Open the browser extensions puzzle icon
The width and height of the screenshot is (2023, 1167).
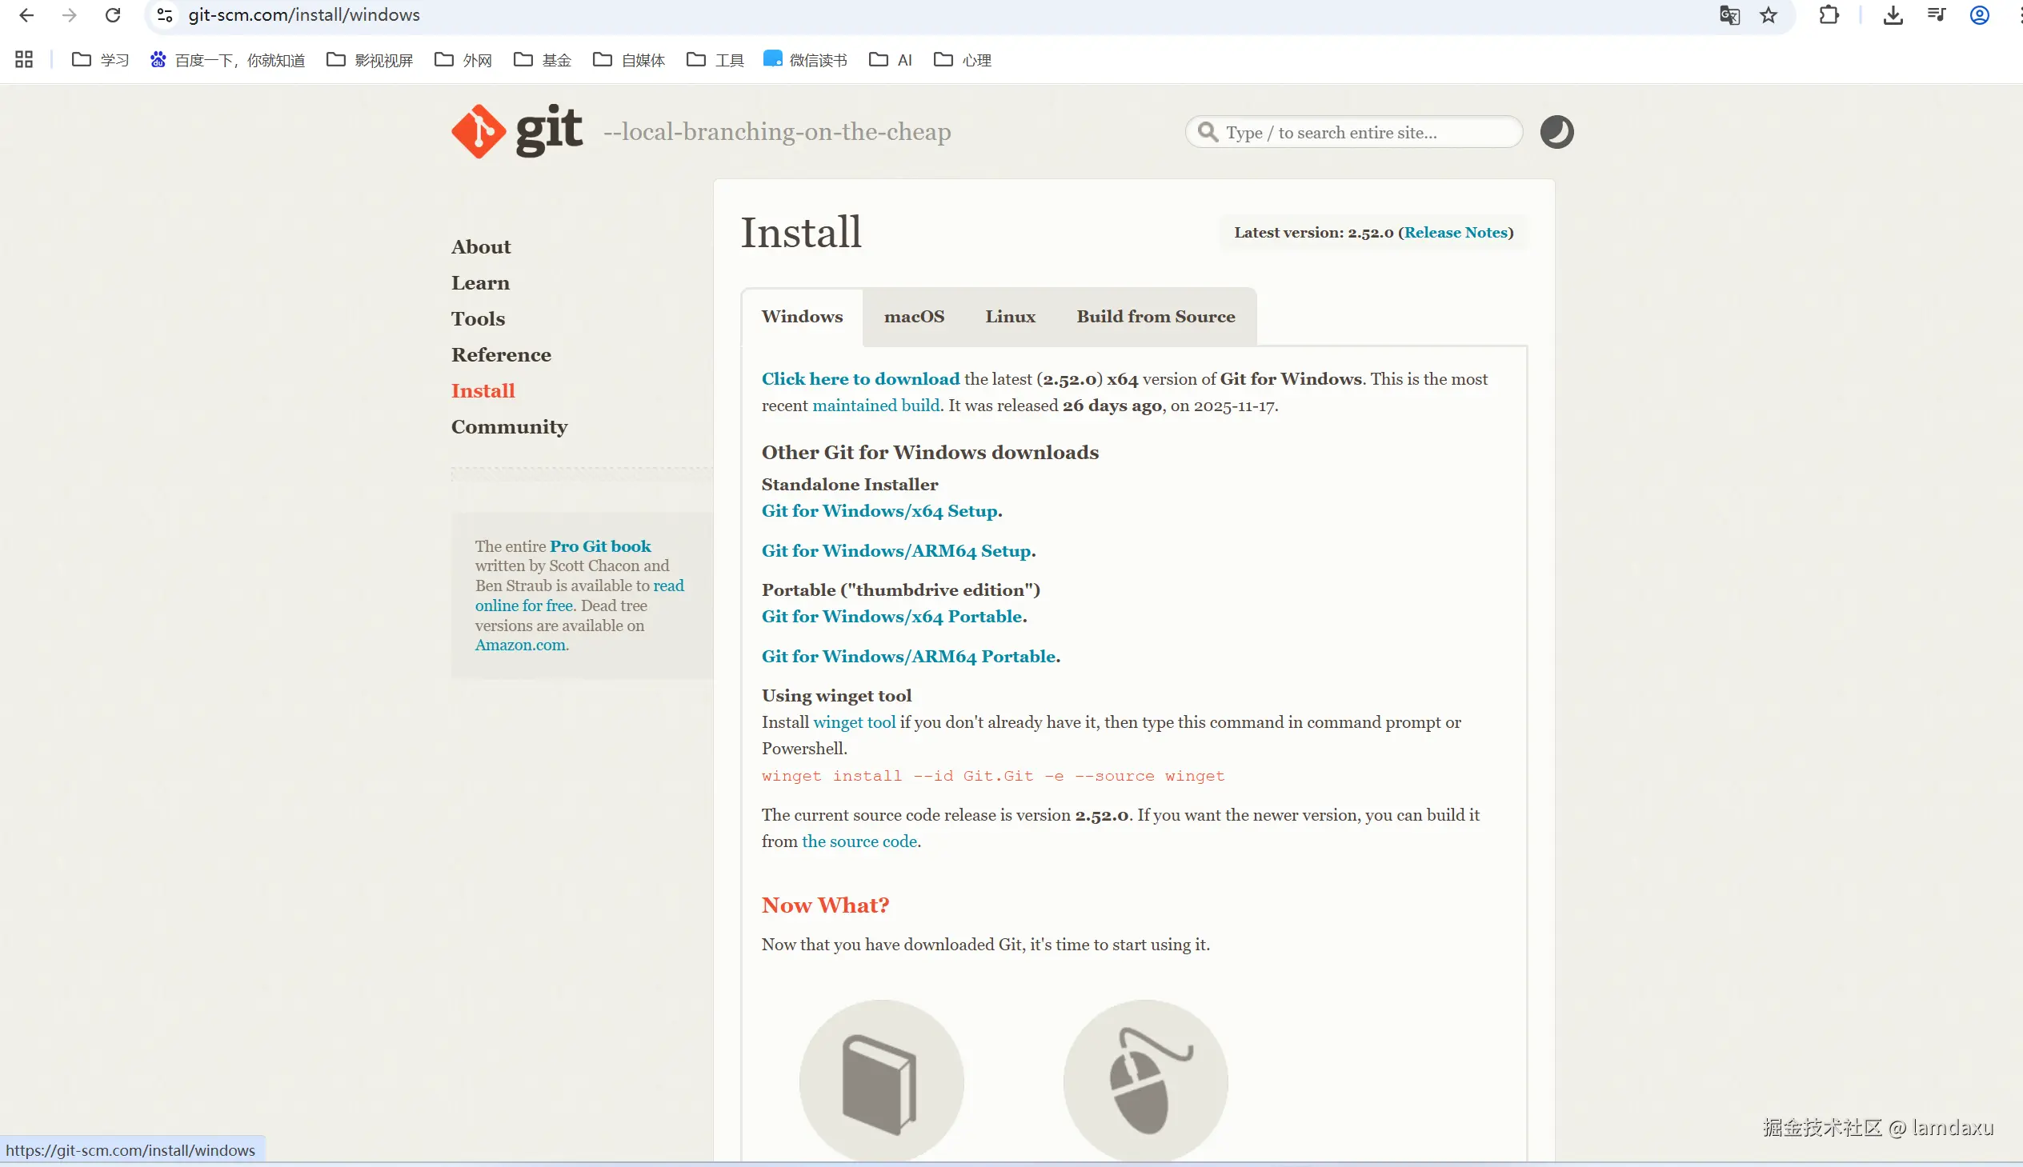point(1829,15)
